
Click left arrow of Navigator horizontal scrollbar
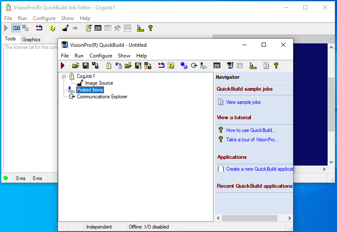point(219,218)
